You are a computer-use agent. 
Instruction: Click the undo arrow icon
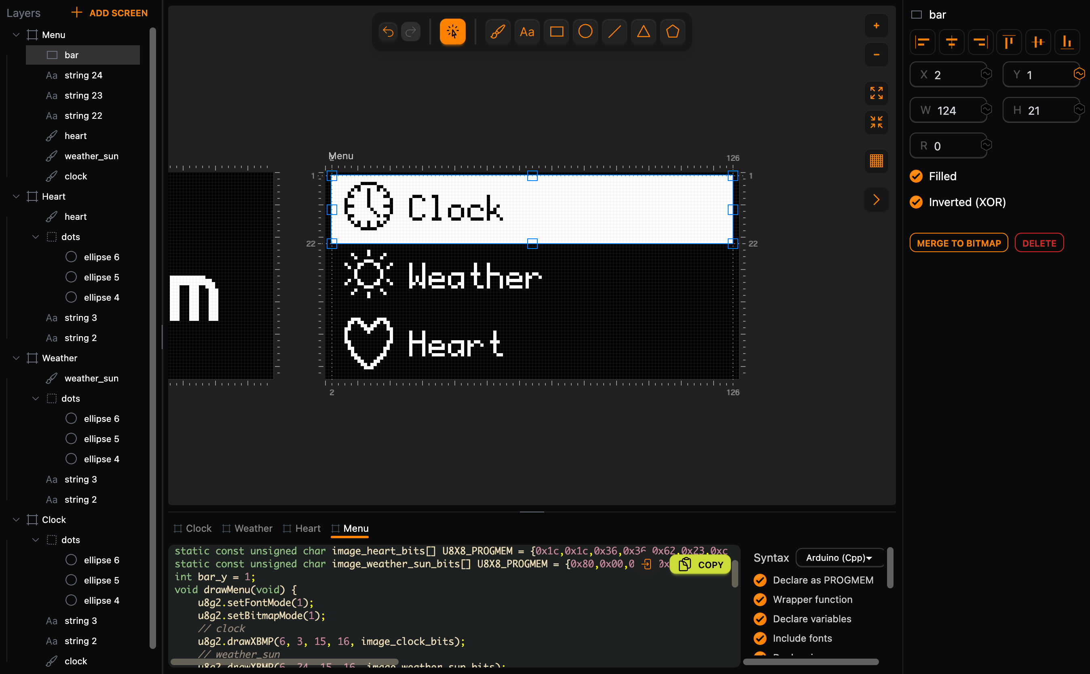388,32
